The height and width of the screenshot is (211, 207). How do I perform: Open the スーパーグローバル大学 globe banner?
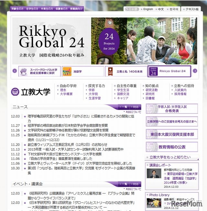coord(39,71)
